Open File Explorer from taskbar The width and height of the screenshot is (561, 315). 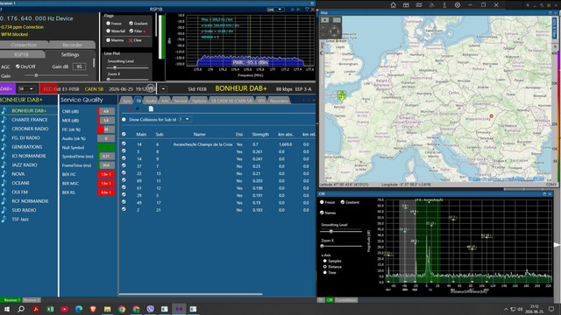[x=107, y=309]
